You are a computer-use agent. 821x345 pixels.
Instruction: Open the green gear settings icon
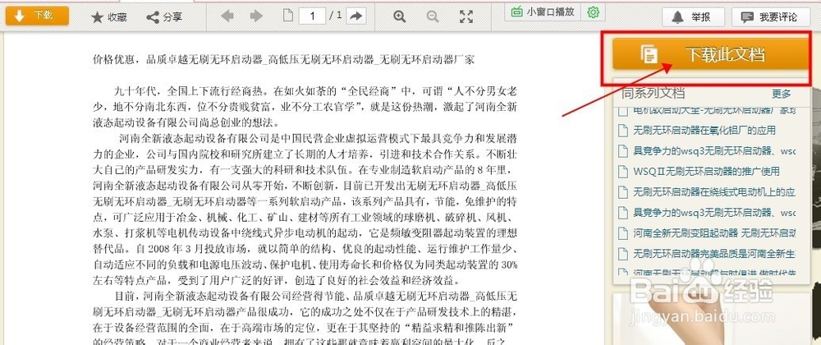click(x=593, y=12)
